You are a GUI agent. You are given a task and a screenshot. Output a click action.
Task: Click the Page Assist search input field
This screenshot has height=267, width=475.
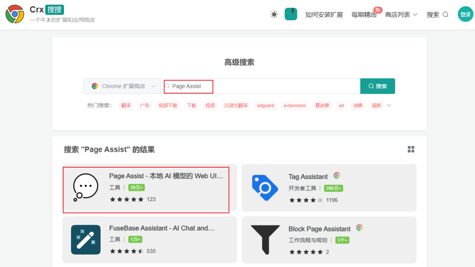tap(264, 86)
